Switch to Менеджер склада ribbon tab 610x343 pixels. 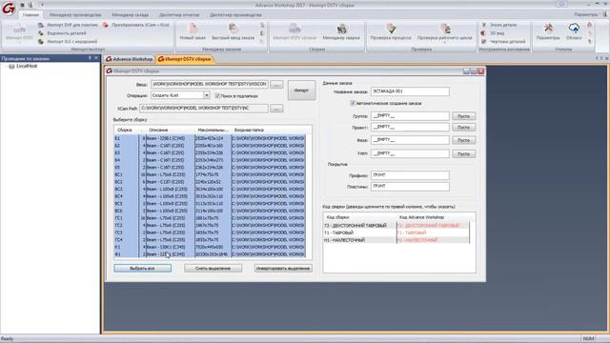click(x=130, y=15)
